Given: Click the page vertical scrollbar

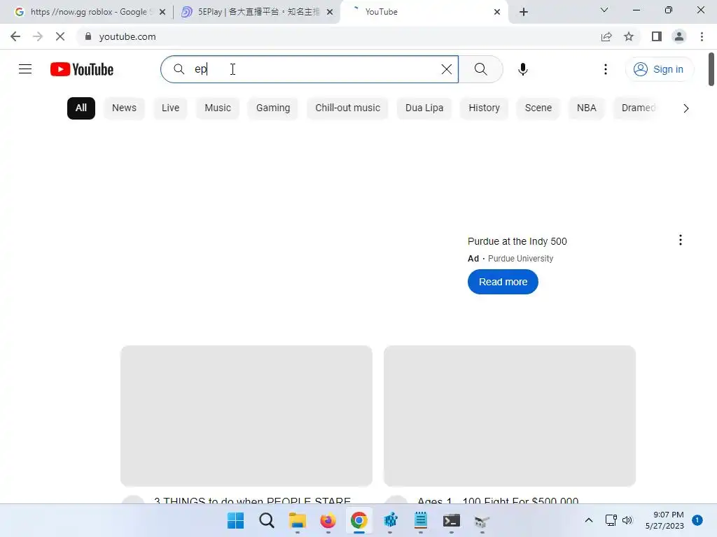Looking at the screenshot, I should pos(711,69).
